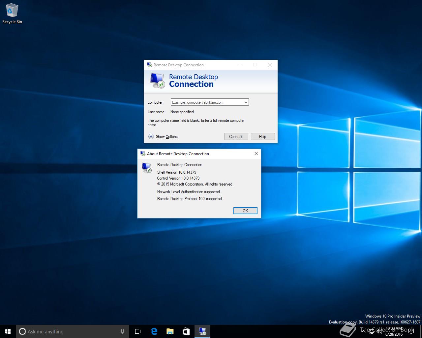Close the Remote Desktop Connection window
Screen dimensions: 422x338
[x=270, y=65]
